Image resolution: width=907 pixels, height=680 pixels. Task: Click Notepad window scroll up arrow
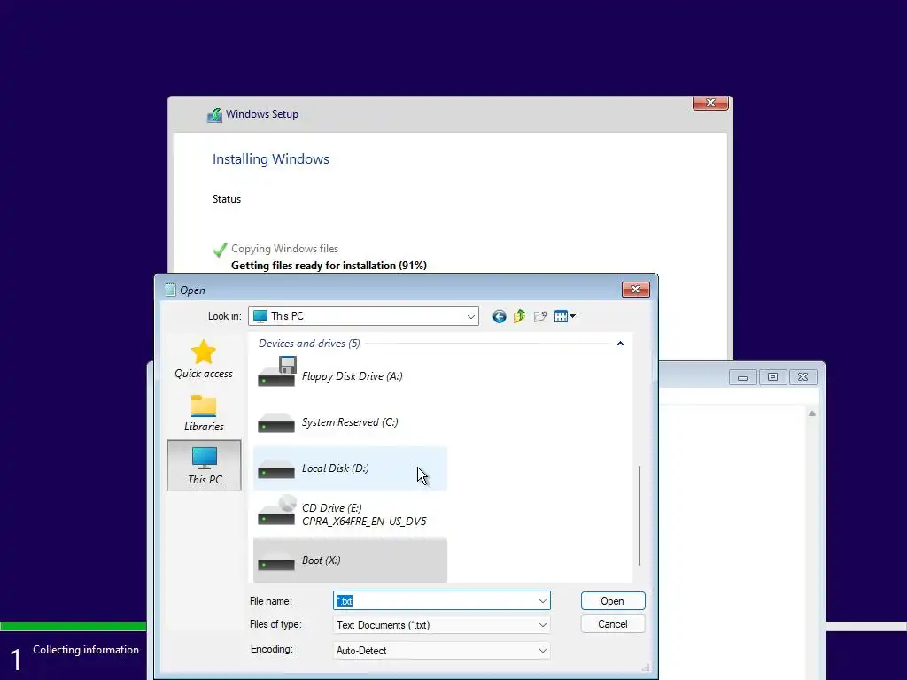812,413
